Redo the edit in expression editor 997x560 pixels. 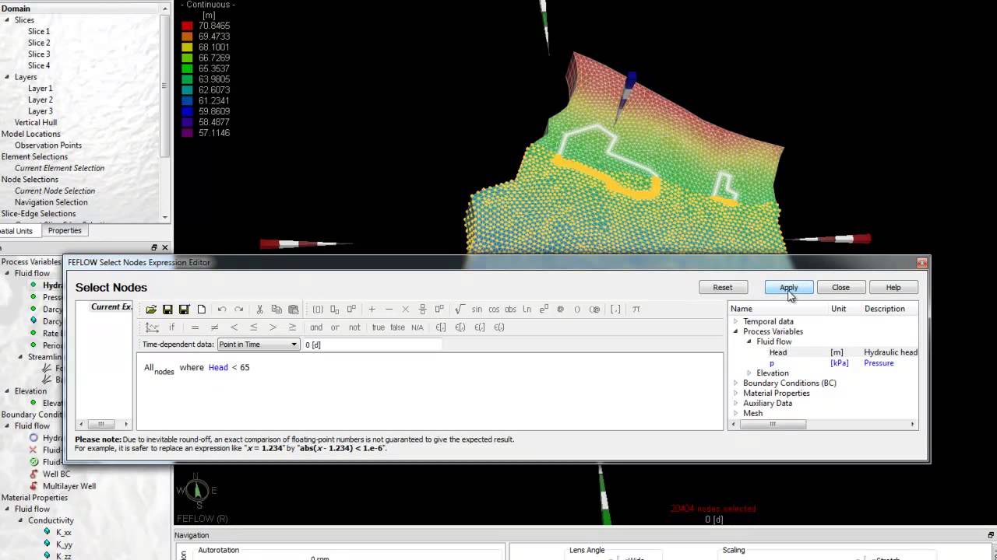tap(239, 310)
